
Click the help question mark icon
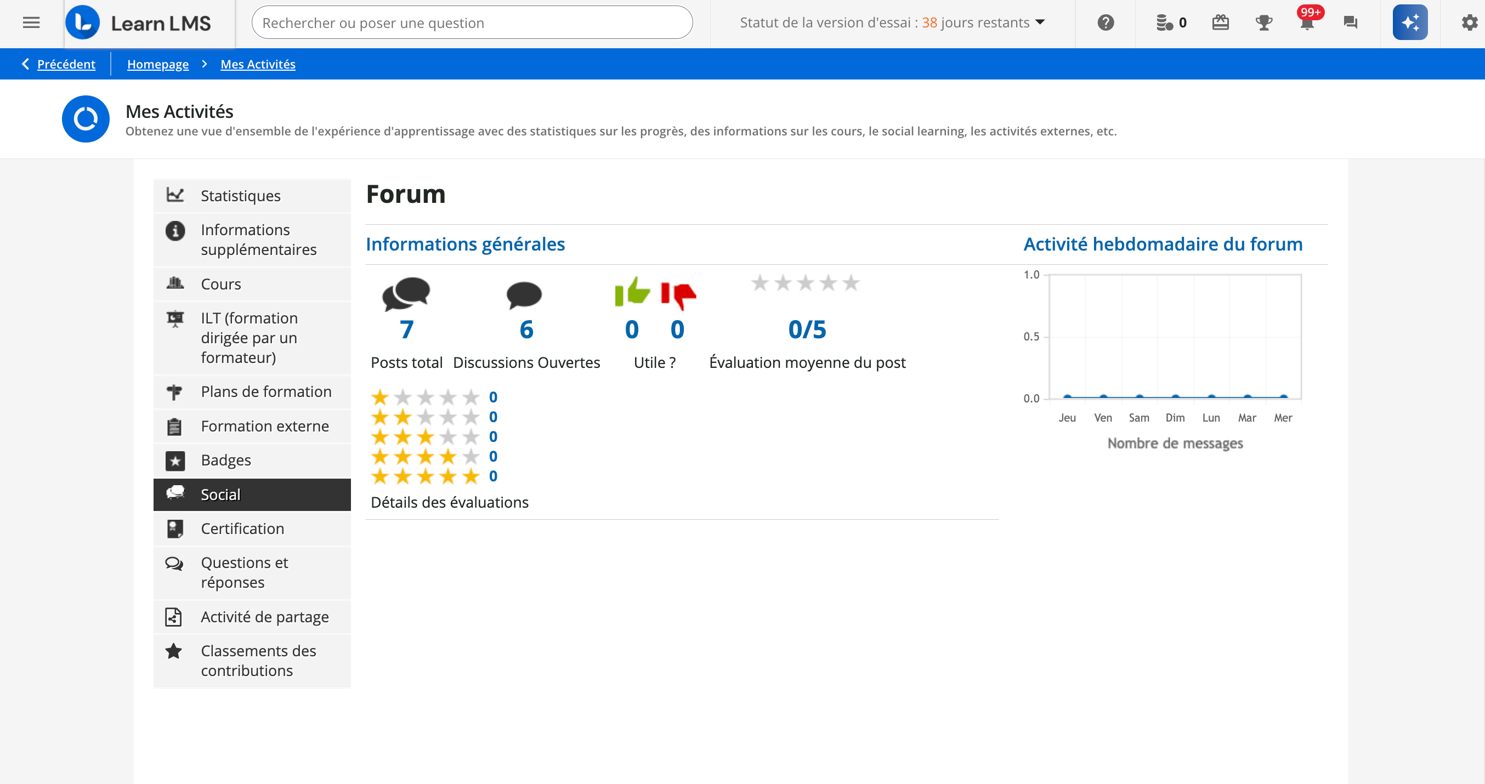click(x=1105, y=22)
